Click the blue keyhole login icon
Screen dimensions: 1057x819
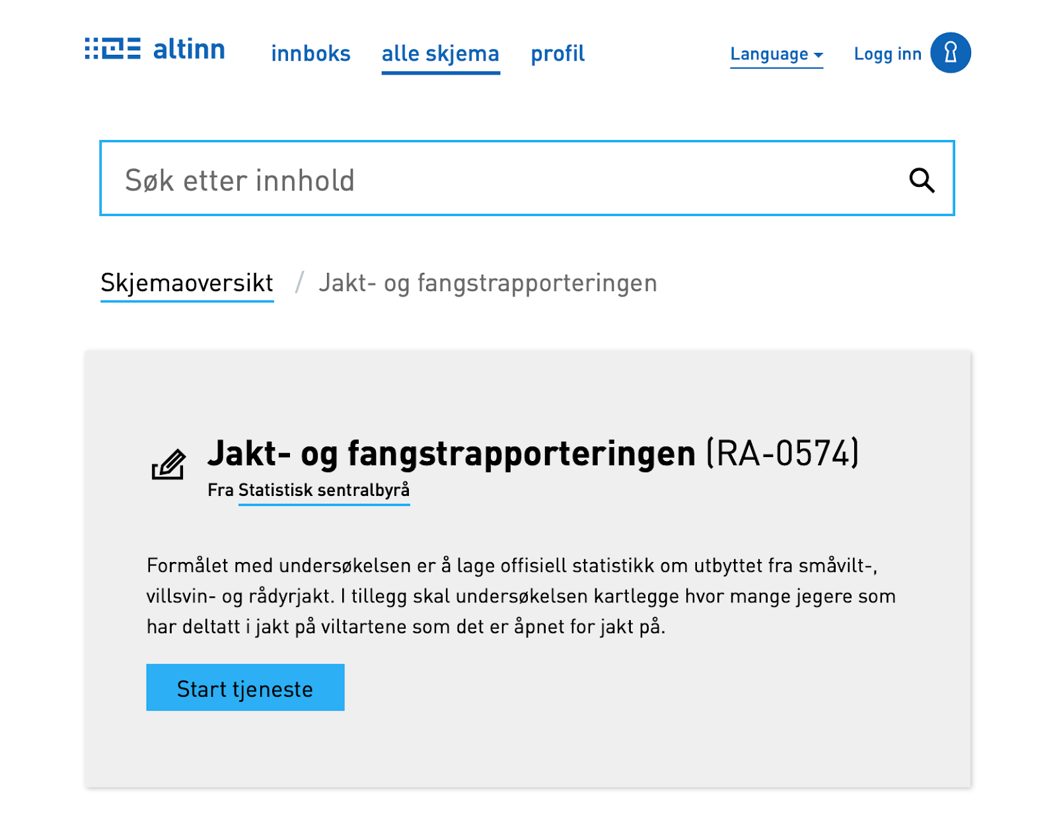(x=951, y=53)
